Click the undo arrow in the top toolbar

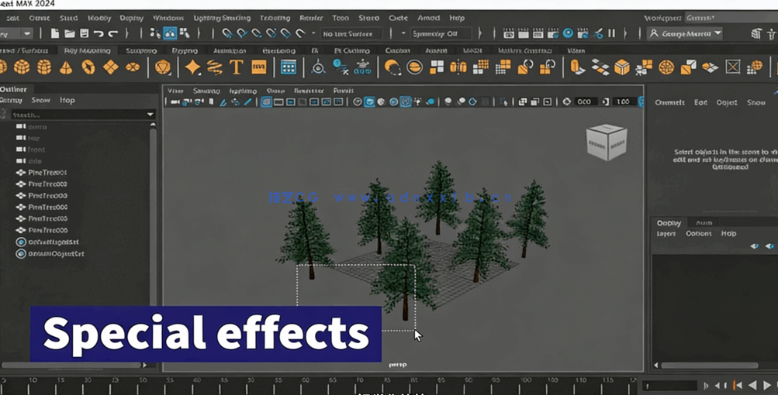[x=99, y=33]
